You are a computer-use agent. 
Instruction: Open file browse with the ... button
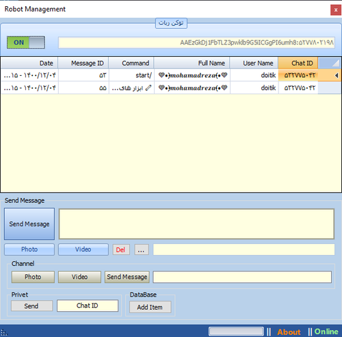tap(142, 250)
